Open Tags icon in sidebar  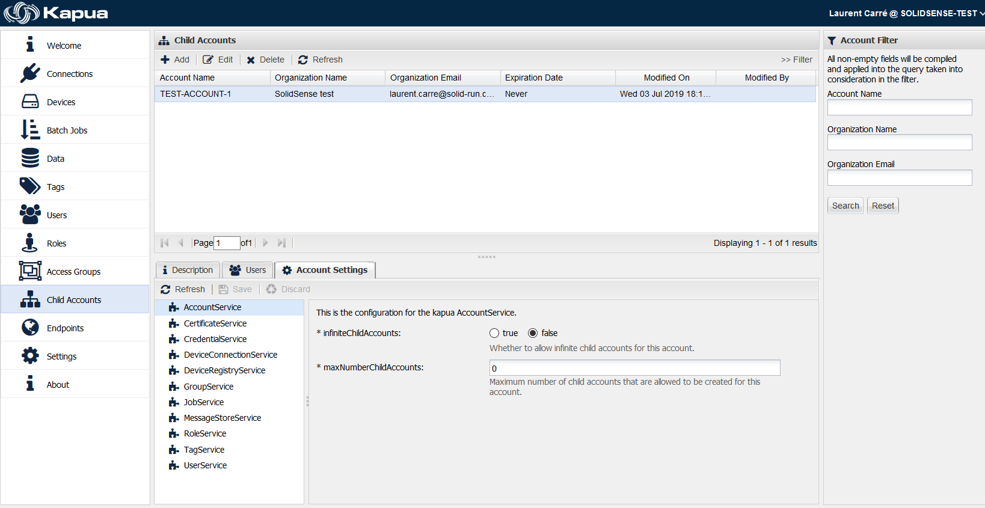[x=30, y=186]
